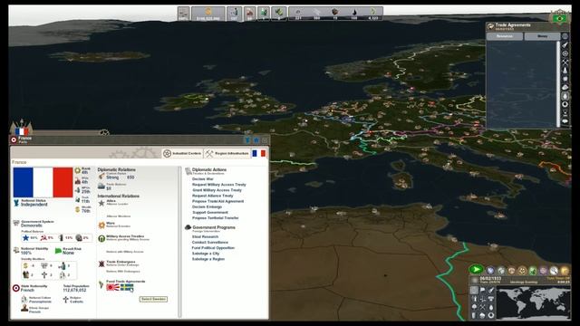Click Fund Political Opposition program
Image resolution: width=580 pixels, height=326 pixels.
pos(213,247)
